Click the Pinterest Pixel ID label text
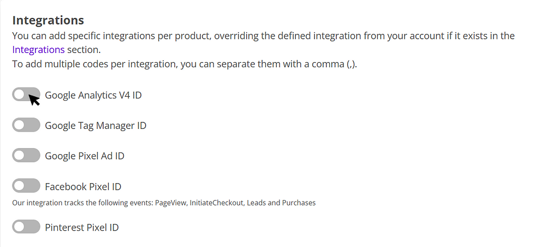This screenshot has height=247, width=559. (82, 227)
